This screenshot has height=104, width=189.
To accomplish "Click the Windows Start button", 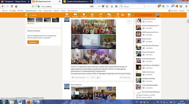I will 3,102.
